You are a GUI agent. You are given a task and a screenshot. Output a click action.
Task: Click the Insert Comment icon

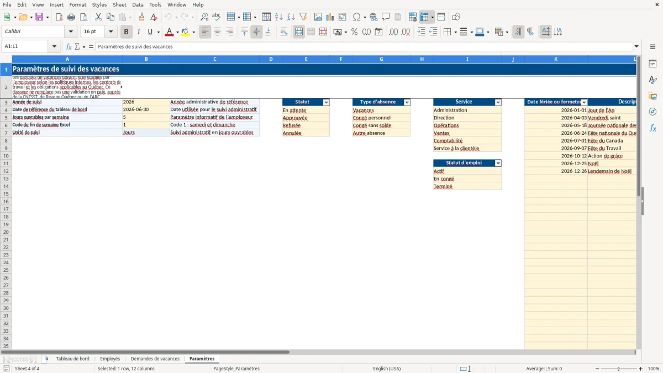coord(386,17)
